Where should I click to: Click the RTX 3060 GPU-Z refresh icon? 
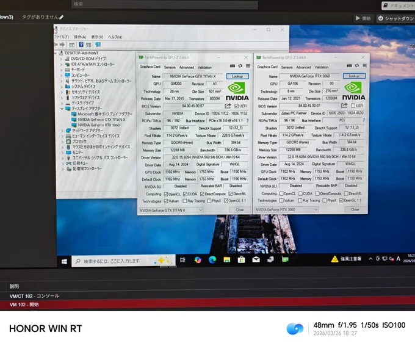tap(357, 65)
